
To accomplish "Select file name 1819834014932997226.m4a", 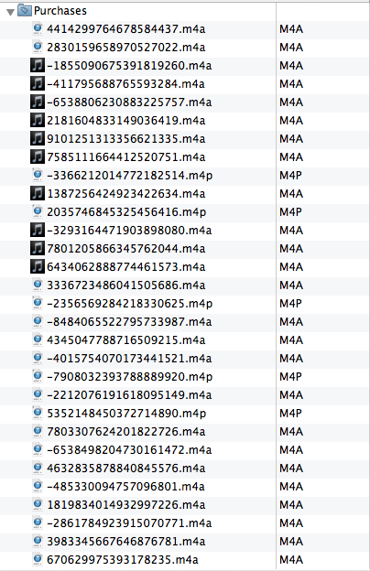I will (x=125, y=505).
